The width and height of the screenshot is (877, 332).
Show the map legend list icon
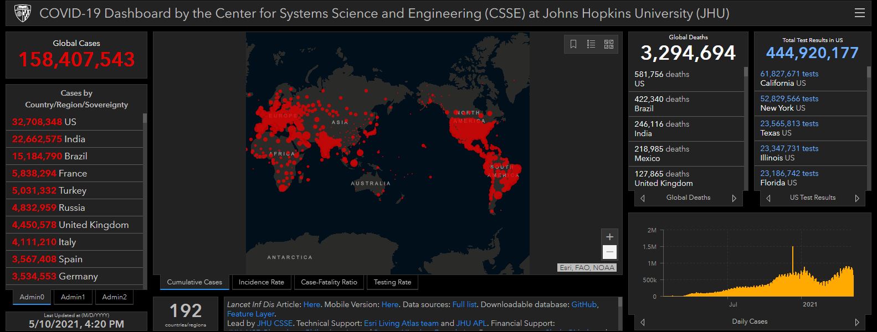591,44
